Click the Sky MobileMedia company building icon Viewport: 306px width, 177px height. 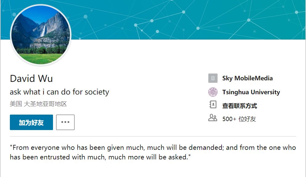(213, 78)
